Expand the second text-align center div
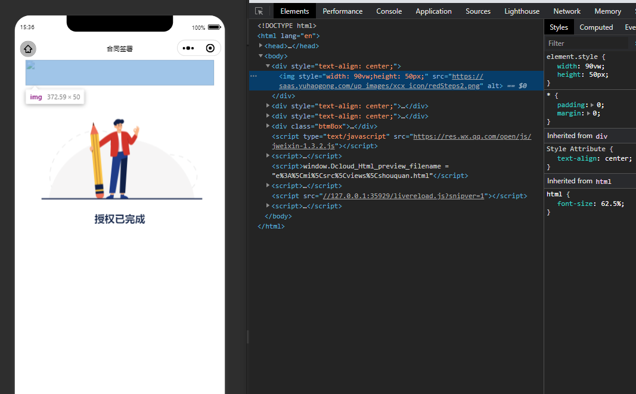The height and width of the screenshot is (394, 636). 268,106
